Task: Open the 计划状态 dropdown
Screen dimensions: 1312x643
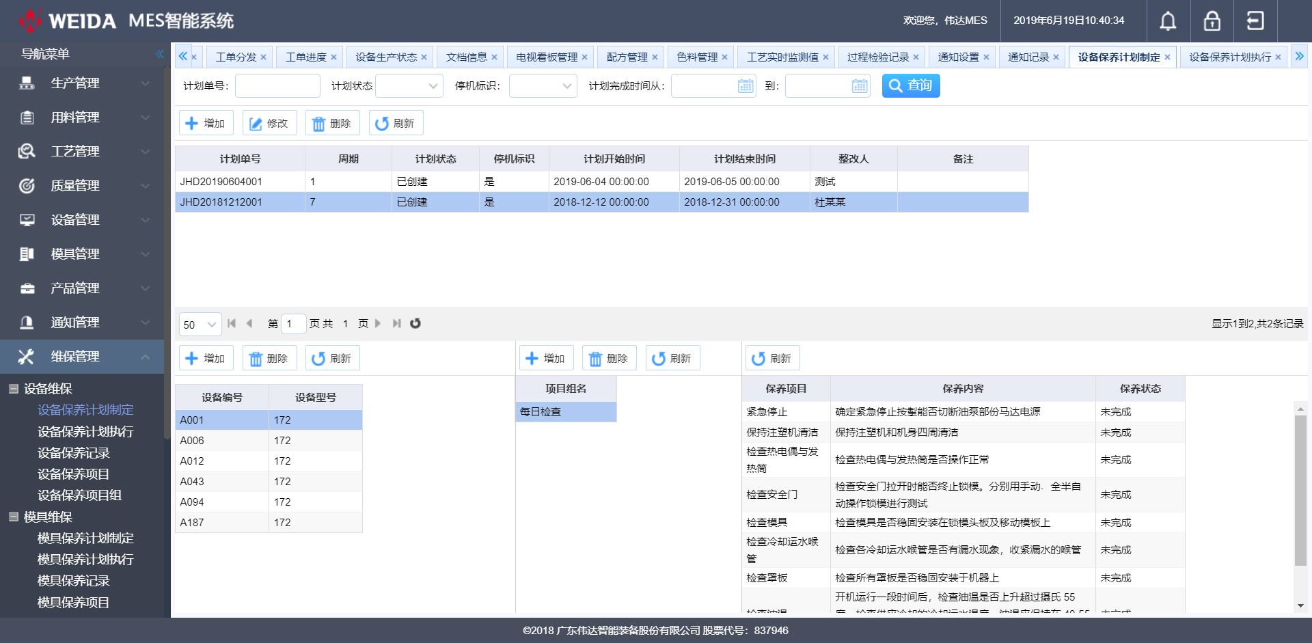Action: [x=409, y=86]
